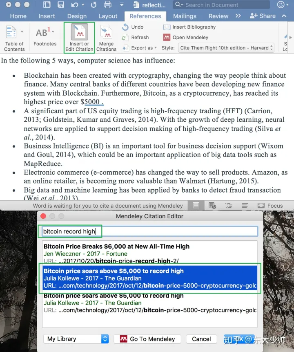This screenshot has height=352, width=294.
Task: Click the sidebar layout icon in title bar
Action: click(47, 5)
